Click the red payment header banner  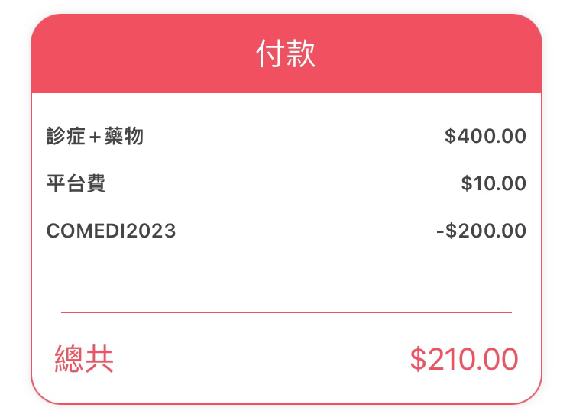pyautogui.click(x=286, y=53)
